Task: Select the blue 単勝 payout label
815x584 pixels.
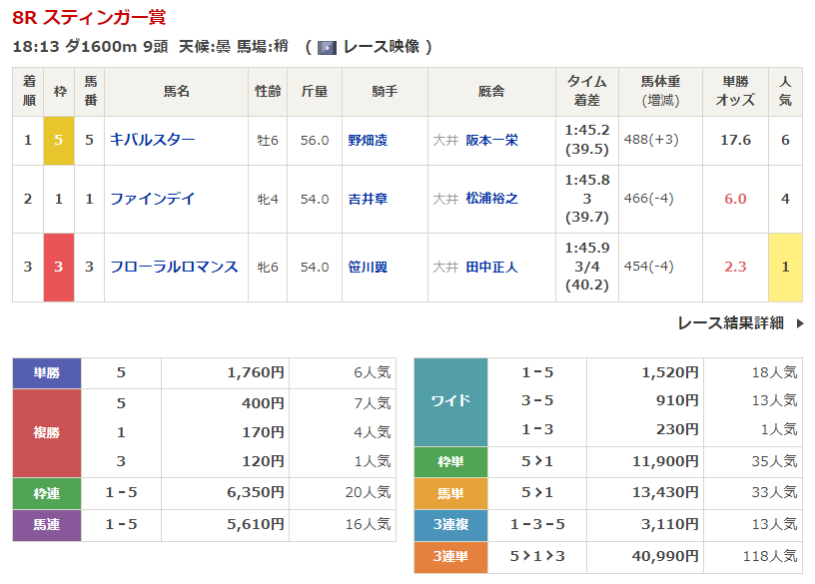Action: tap(46, 373)
